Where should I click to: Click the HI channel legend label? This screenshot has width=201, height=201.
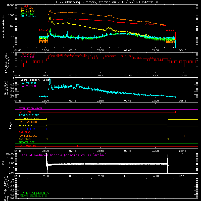tap(27, 57)
